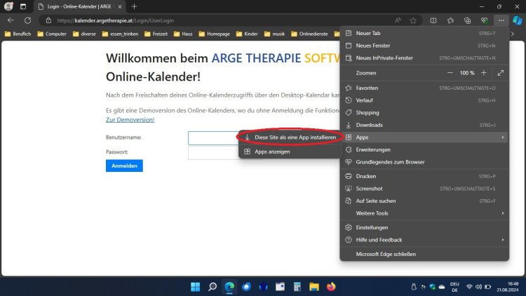This screenshot has width=526, height=296.
Task: Open the Kinder bookmarks folder
Action: (x=247, y=34)
